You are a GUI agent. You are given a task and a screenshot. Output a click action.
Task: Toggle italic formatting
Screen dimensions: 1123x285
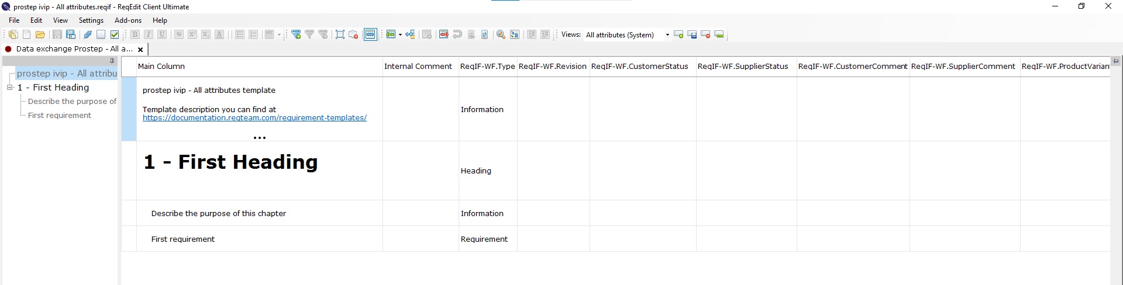[149, 34]
